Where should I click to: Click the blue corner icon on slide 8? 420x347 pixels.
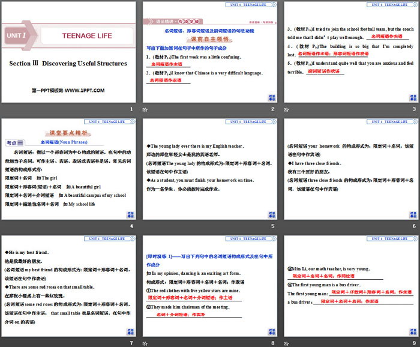click(x=272, y=331)
